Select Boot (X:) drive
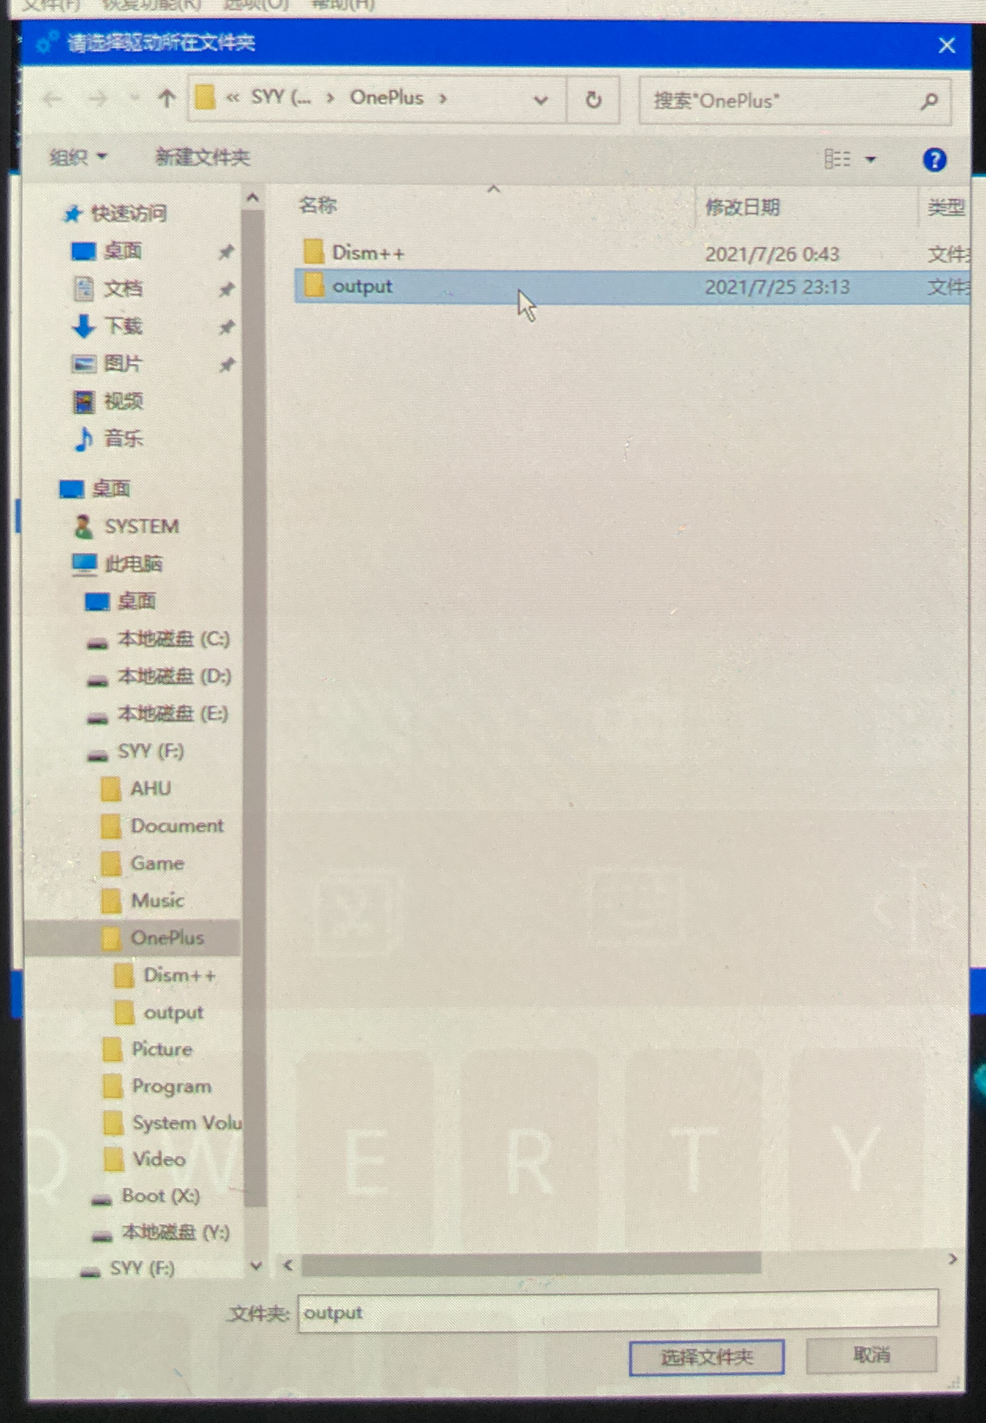986x1423 pixels. (x=160, y=1196)
